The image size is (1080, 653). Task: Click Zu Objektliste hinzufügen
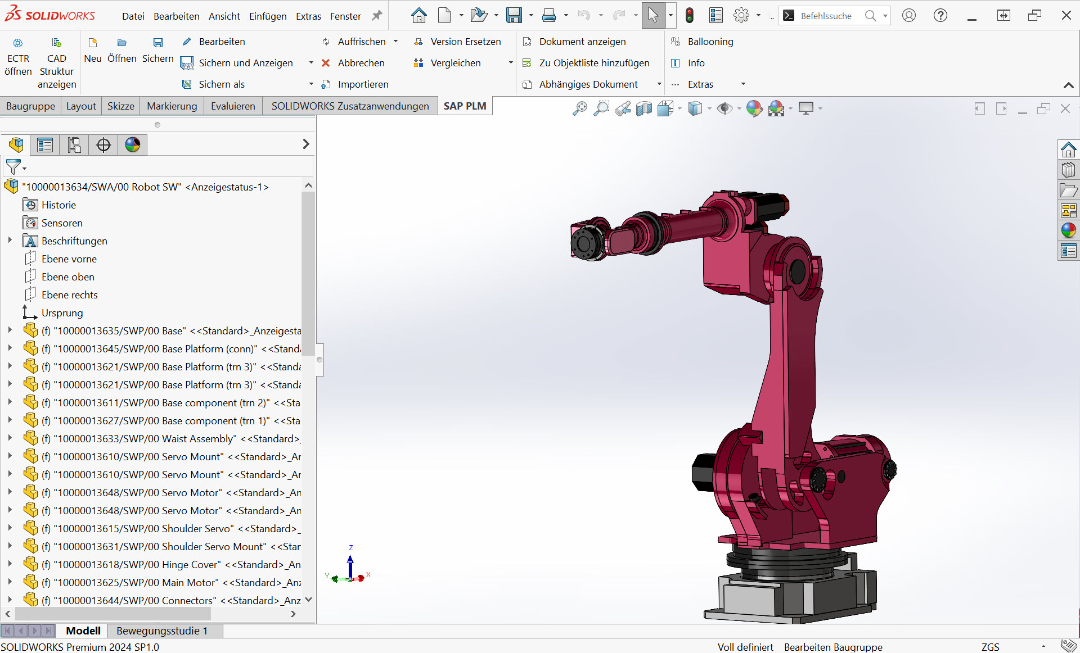(x=593, y=63)
